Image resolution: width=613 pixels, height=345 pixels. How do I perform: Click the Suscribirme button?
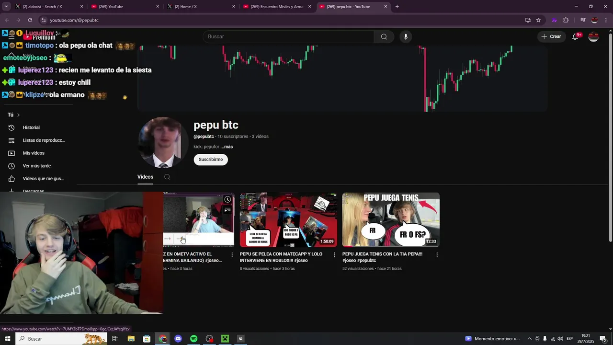click(x=211, y=160)
